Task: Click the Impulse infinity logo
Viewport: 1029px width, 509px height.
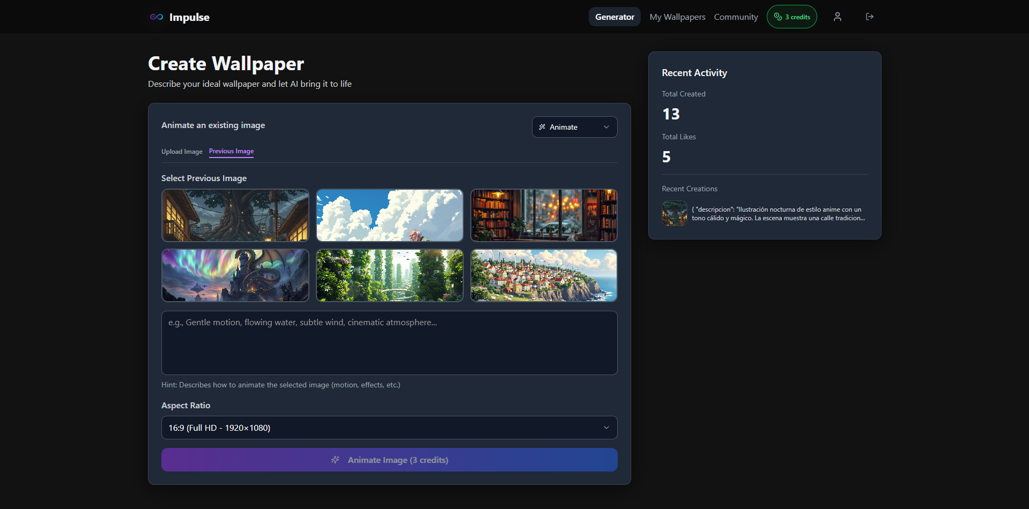Action: pos(156,17)
